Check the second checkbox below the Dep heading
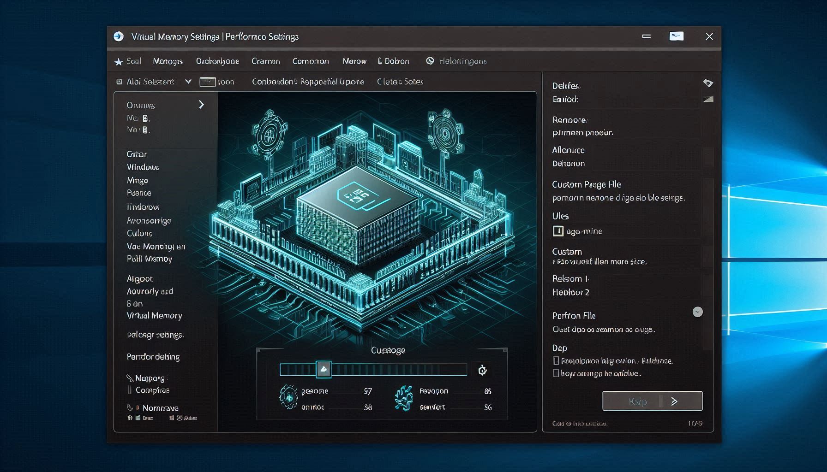827x472 pixels. [555, 373]
